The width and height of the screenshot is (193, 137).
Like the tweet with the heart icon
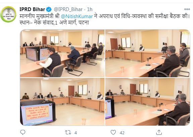tap(113, 132)
